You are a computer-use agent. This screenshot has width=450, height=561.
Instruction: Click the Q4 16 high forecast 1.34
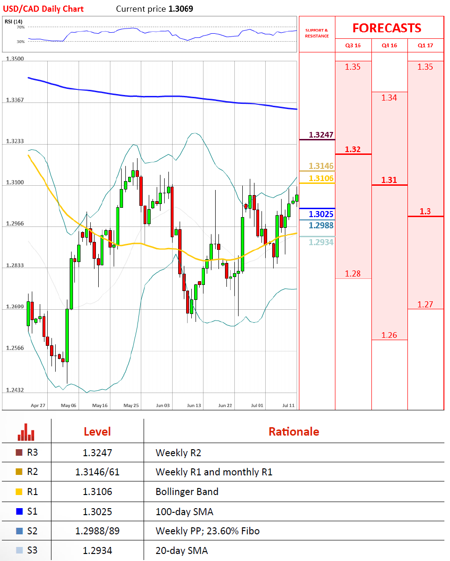[x=389, y=98]
